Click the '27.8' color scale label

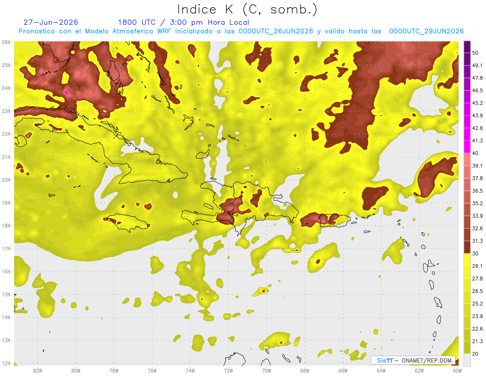click(x=477, y=279)
